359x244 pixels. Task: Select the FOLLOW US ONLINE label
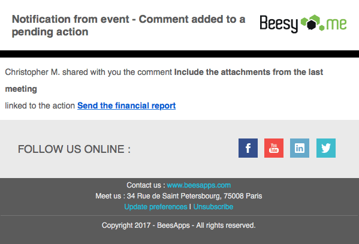click(x=74, y=149)
